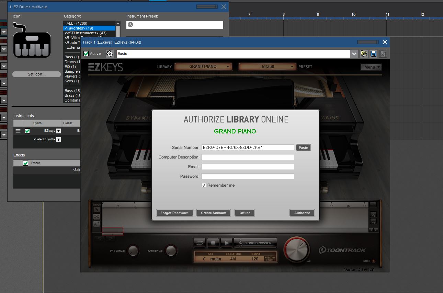Open the Default preset dropdown
Image resolution: width=443 pixels, height=293 pixels.
click(x=267, y=67)
